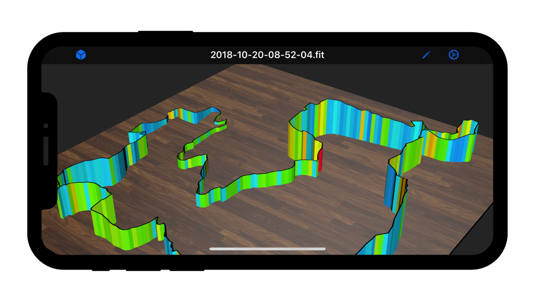Tap the pencil edit icon
Image resolution: width=535 pixels, height=301 pixels.
click(426, 55)
